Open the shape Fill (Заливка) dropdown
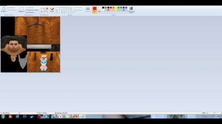The image size is (222, 124). tap(79, 10)
